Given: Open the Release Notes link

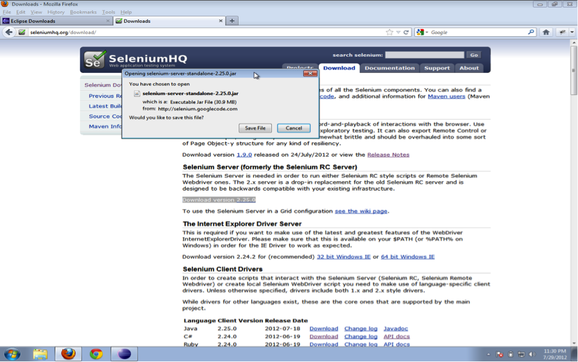Looking at the screenshot, I should 388,155.
